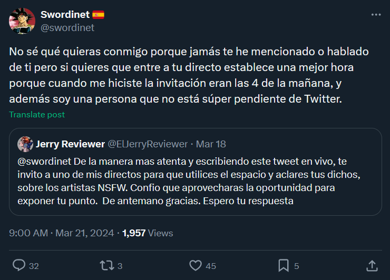Image resolution: width=390 pixels, height=280 pixels.
Task: Open the three-dot more options menu
Action: 376,15
